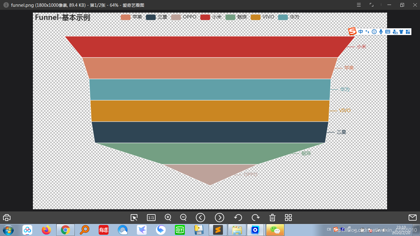
Task: Click the mail envelope icon at bottom right
Action: tap(413, 218)
